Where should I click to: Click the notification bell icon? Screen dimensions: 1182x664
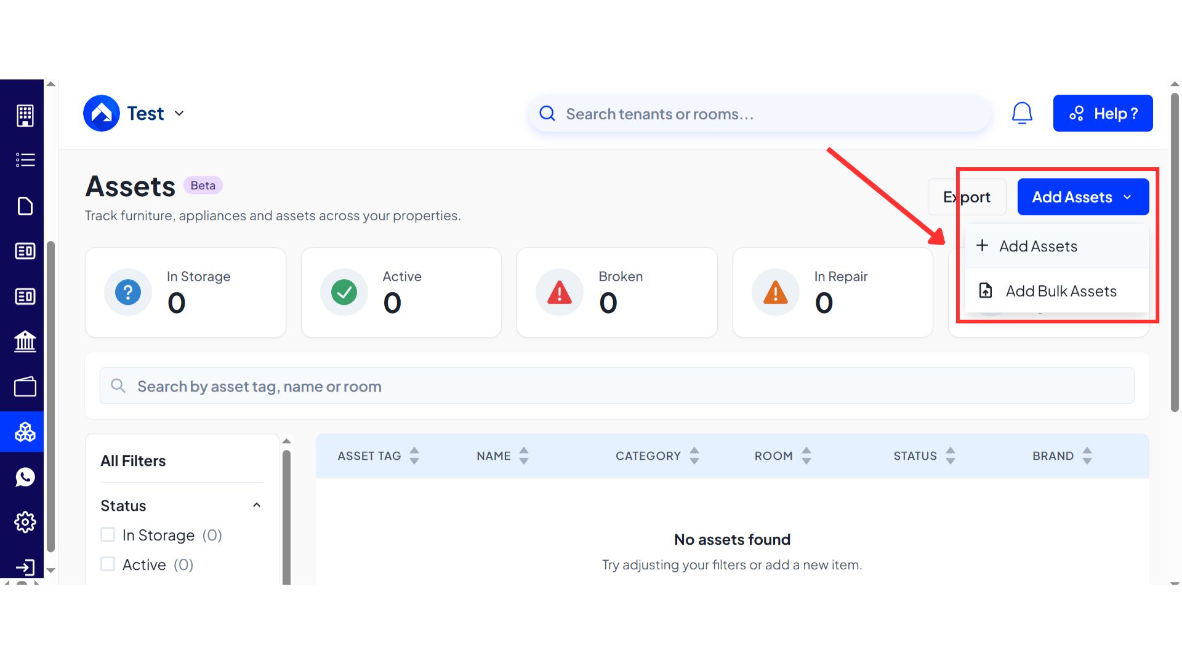(1022, 113)
